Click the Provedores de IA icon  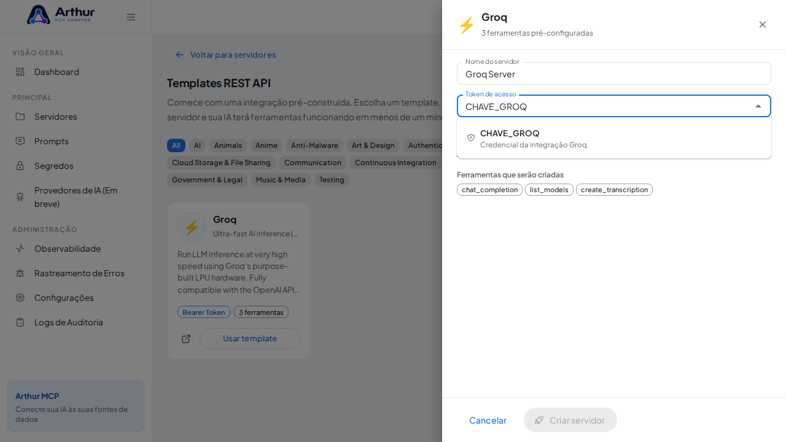[x=20, y=196]
